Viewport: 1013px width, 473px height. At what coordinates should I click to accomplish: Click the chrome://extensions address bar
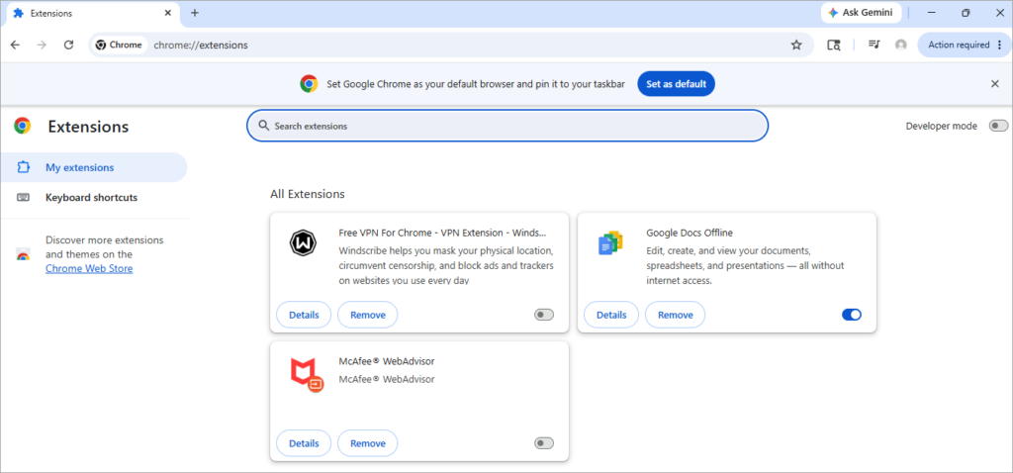pos(452,46)
